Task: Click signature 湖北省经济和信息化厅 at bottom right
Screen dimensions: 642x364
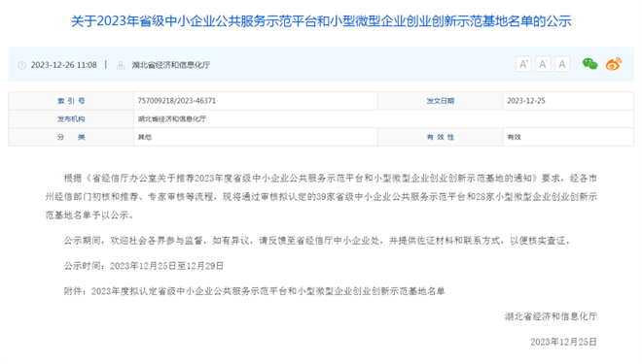Action: (x=551, y=316)
